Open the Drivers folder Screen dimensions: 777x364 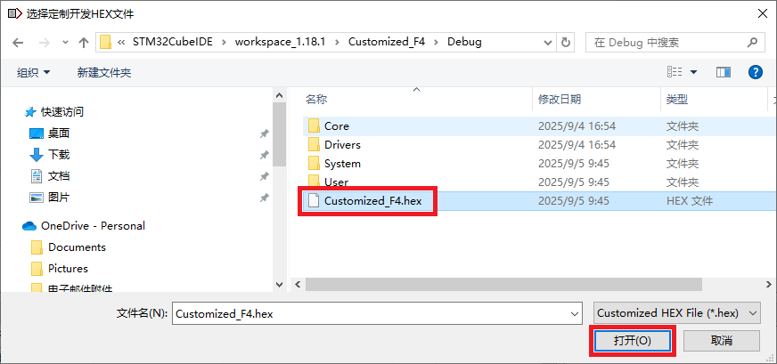pos(342,145)
